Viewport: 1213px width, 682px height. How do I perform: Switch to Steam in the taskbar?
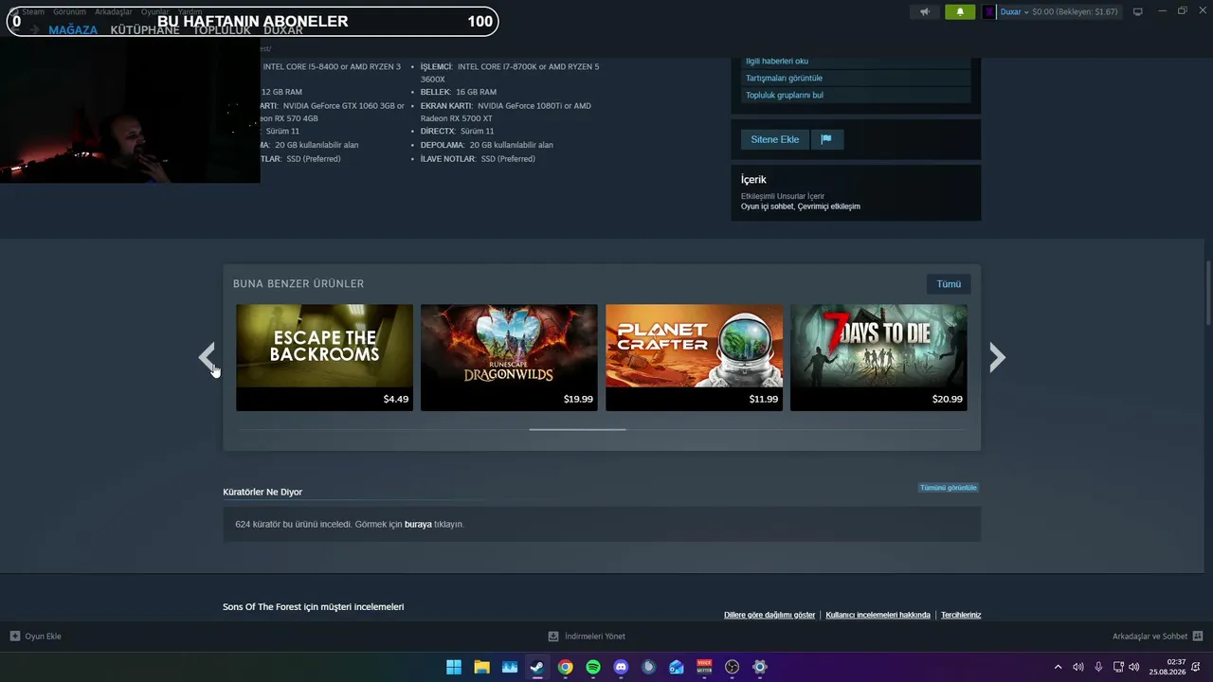(537, 667)
